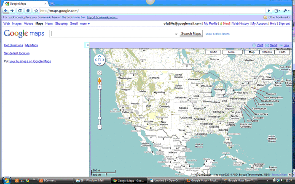Bookmark this page with the star icon
Screen dimensions: 295x184
[36, 11]
